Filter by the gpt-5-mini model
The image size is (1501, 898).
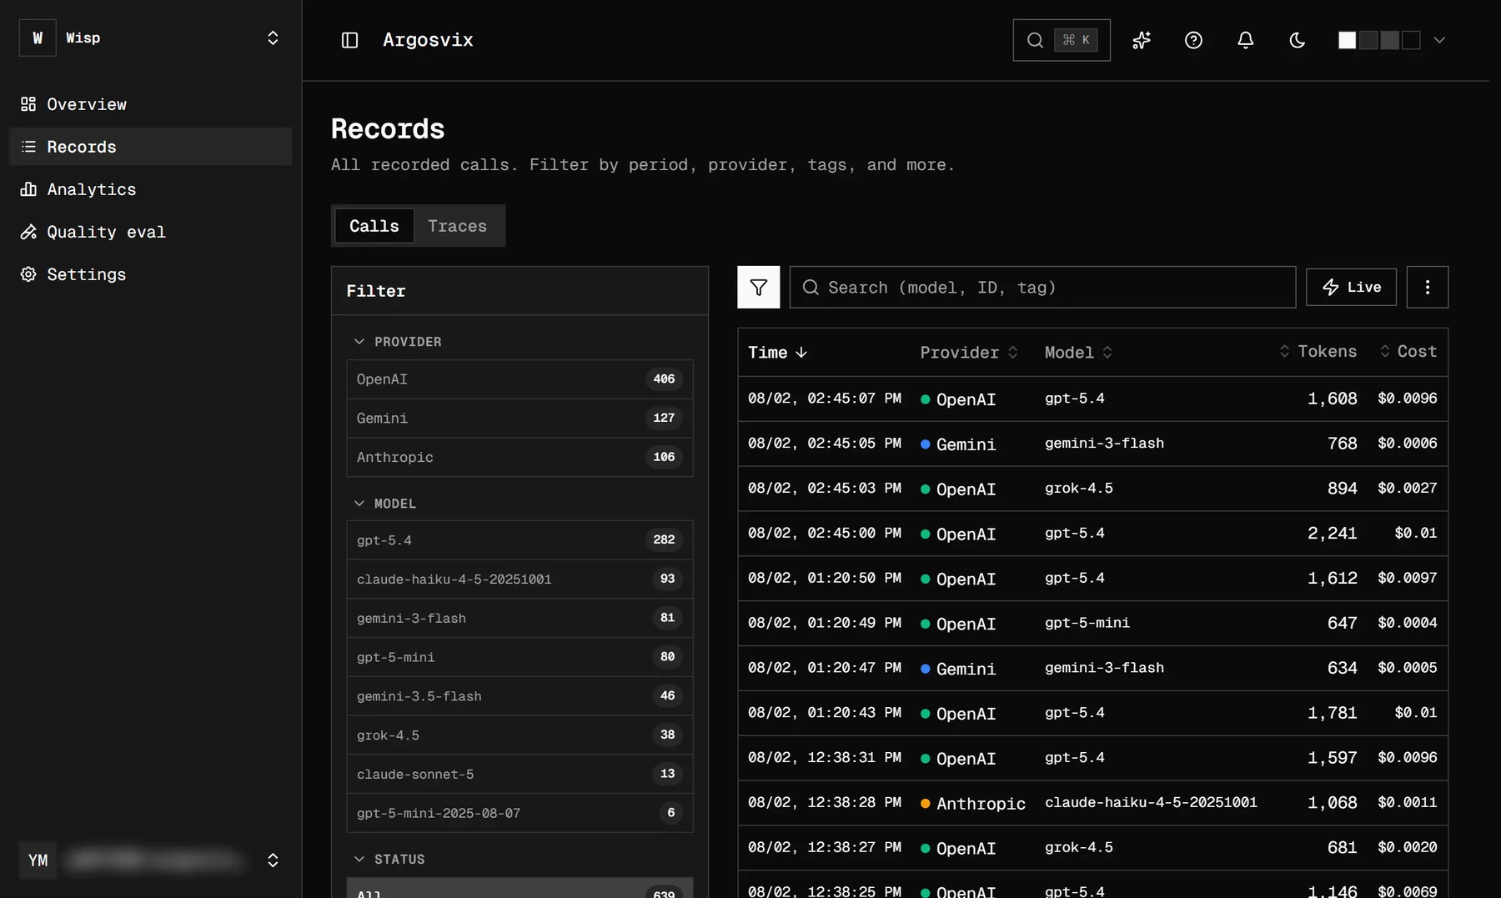(x=520, y=657)
